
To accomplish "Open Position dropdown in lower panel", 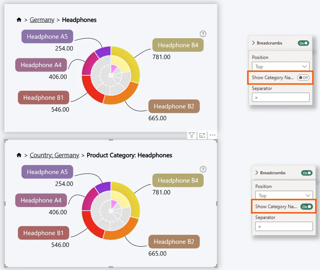I will point(284,195).
